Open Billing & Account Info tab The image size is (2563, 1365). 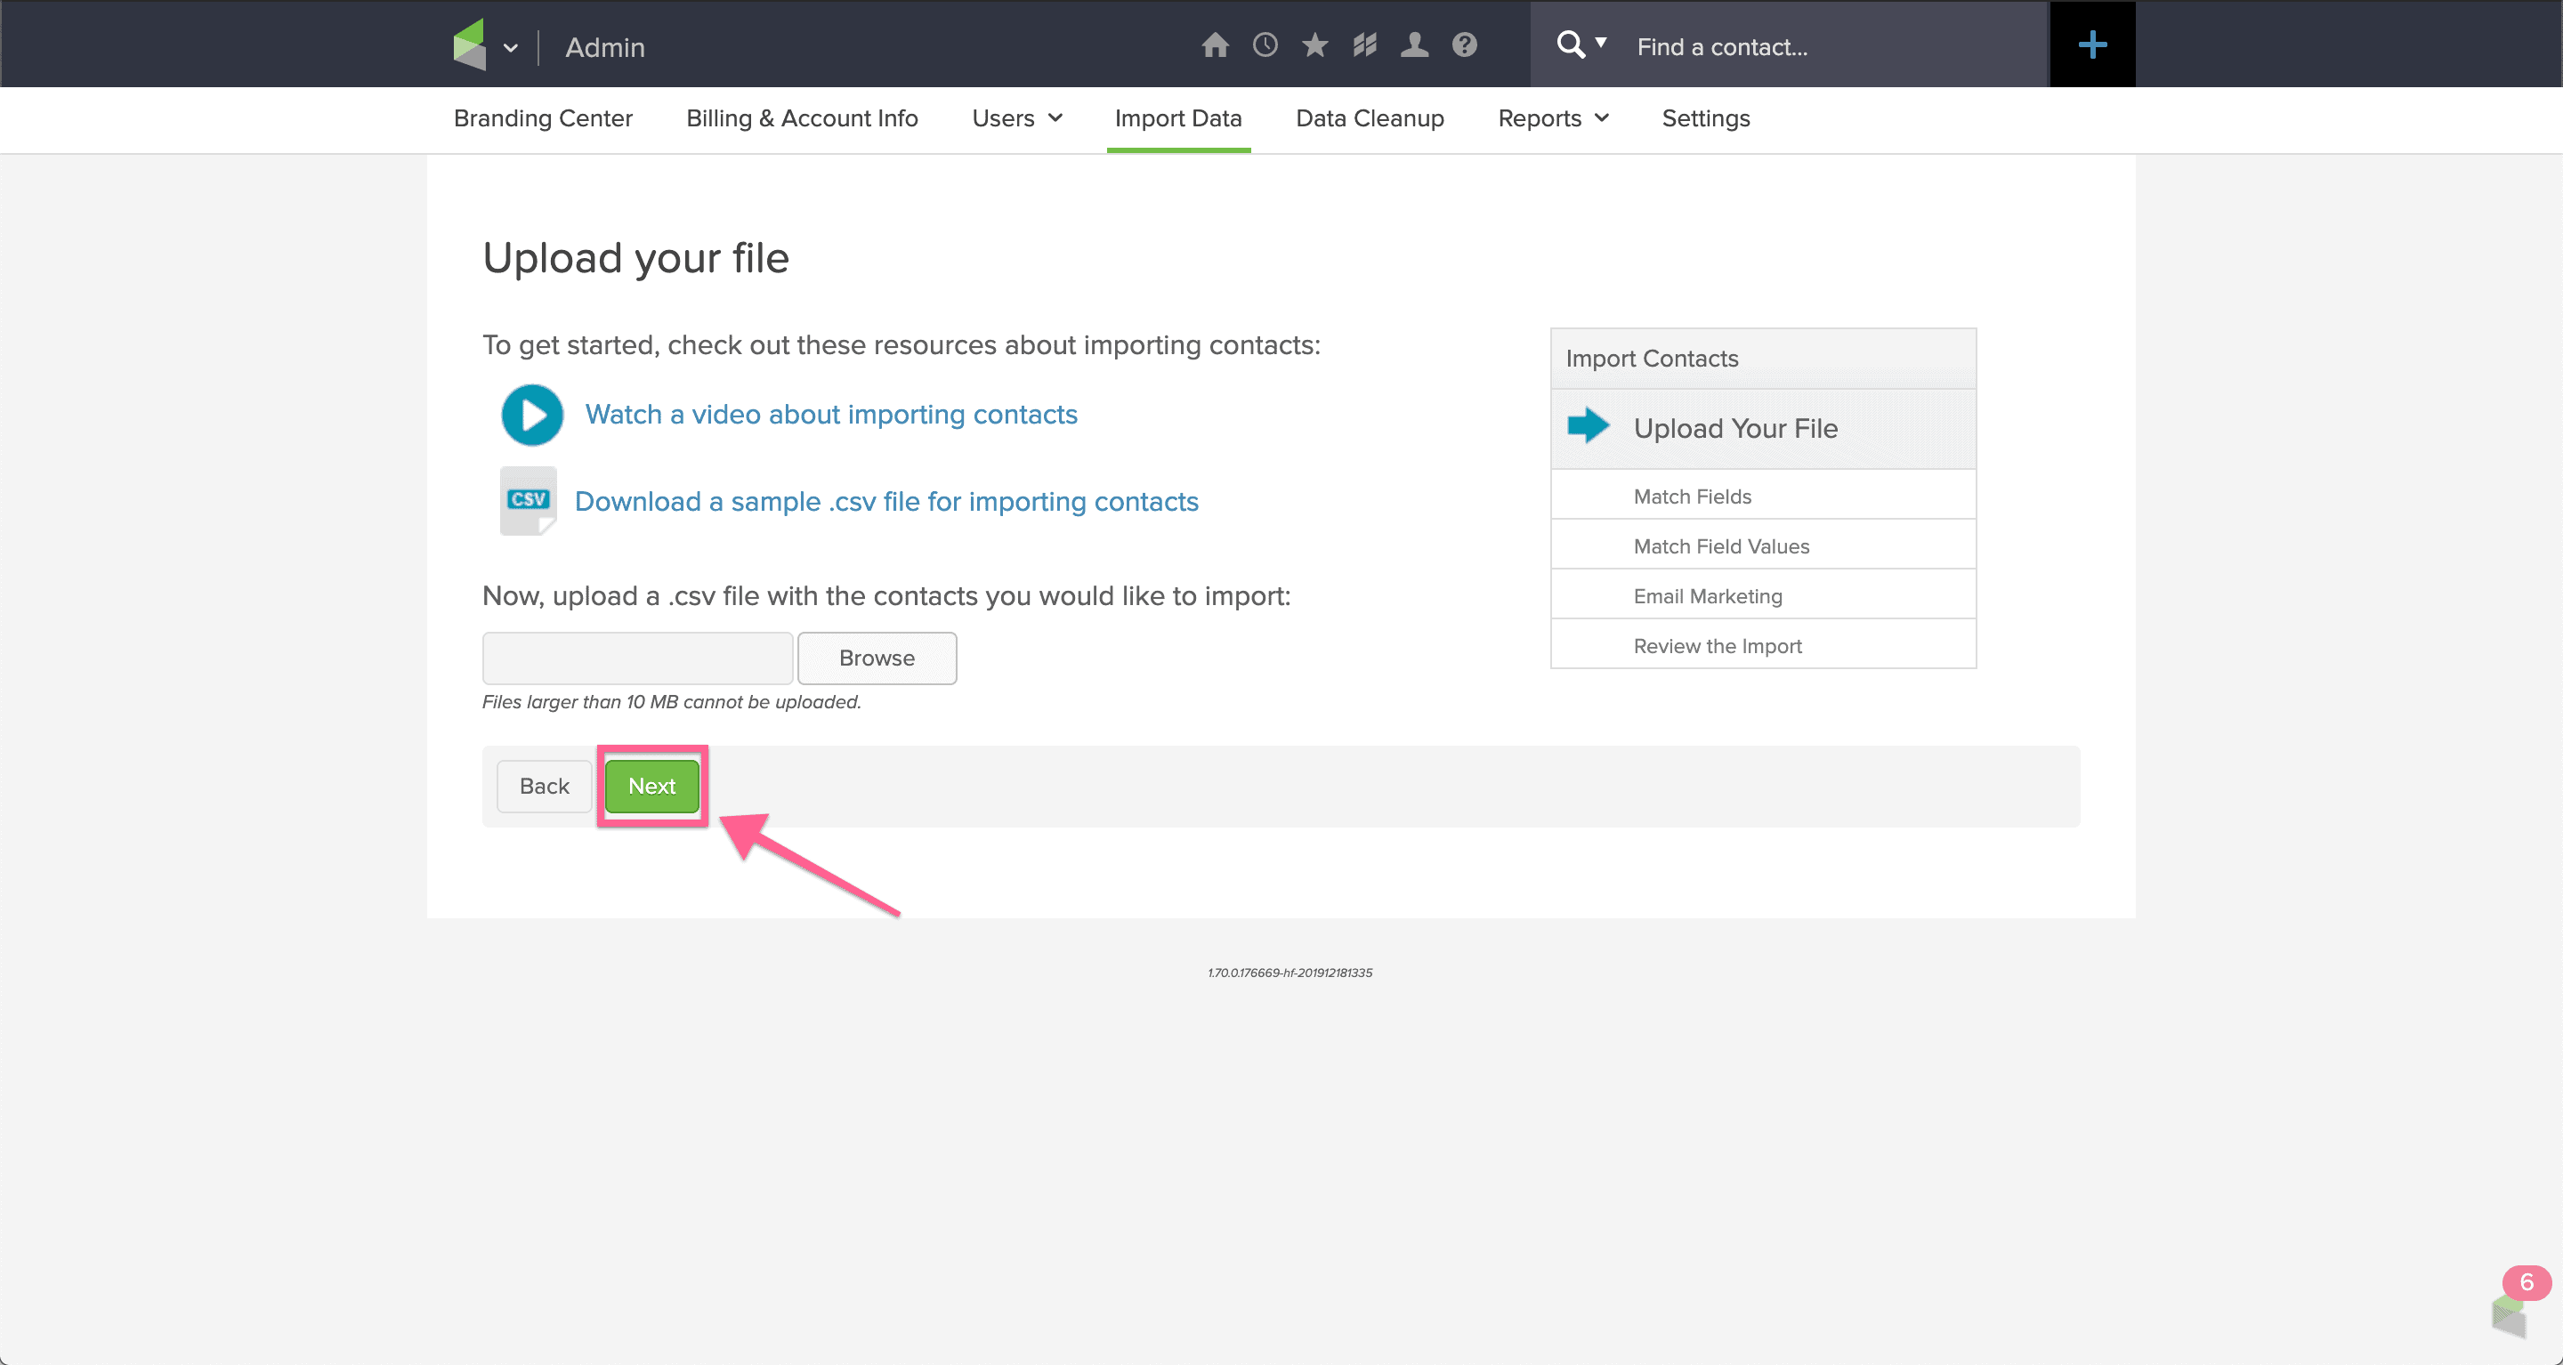(x=802, y=118)
